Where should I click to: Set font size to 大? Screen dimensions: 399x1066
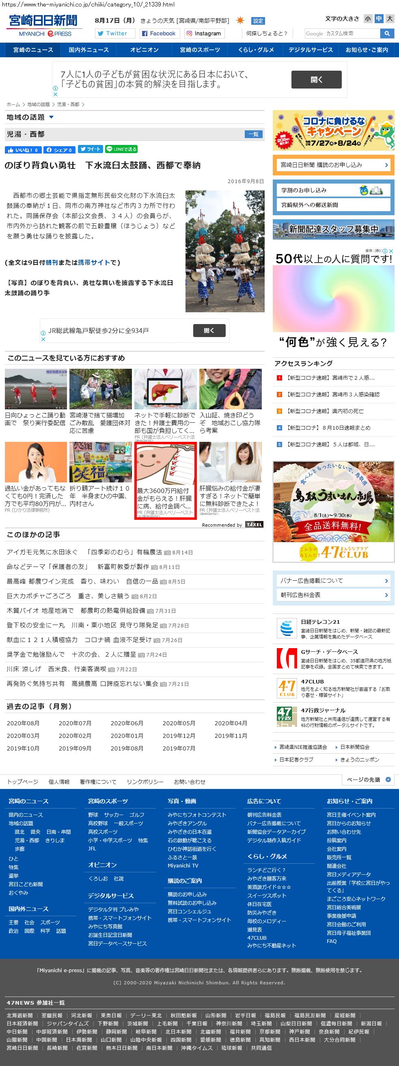390,19
